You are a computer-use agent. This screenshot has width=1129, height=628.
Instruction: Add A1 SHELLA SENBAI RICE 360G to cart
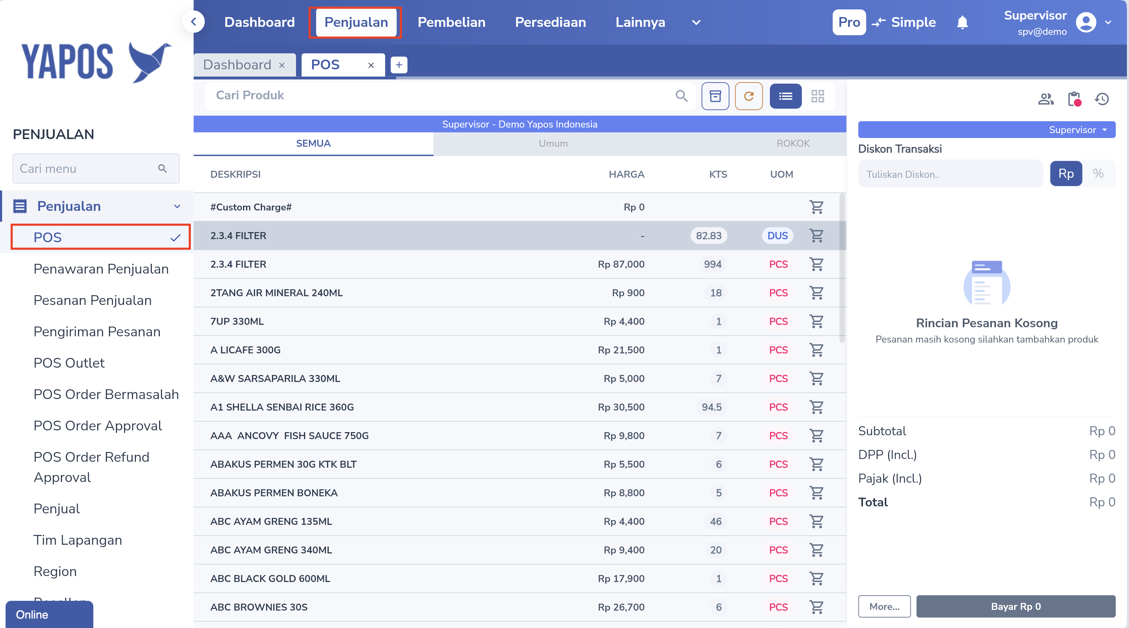coord(816,407)
